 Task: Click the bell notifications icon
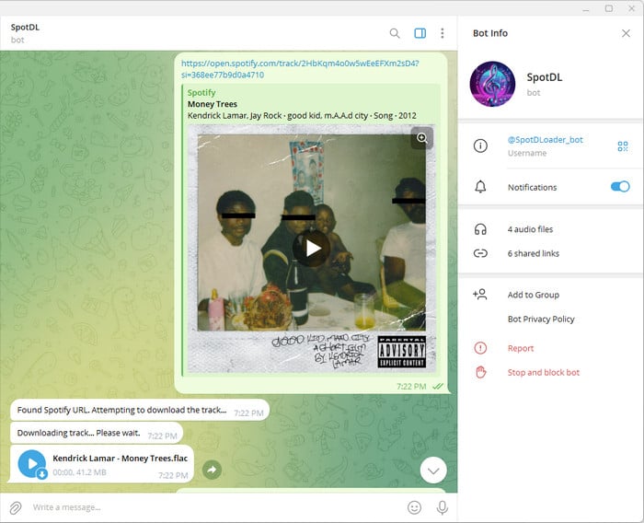click(480, 187)
